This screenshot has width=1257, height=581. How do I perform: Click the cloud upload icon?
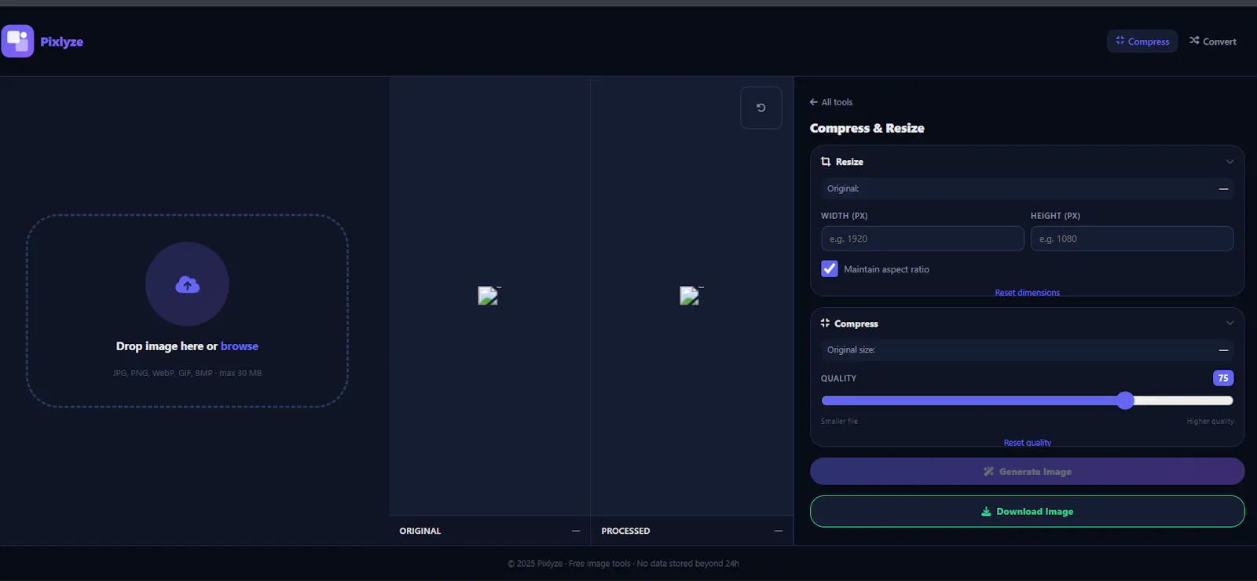pos(187,284)
